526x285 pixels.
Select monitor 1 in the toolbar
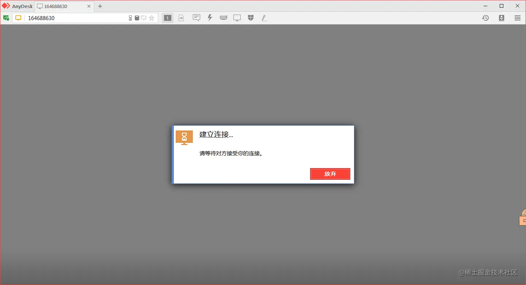pos(167,18)
